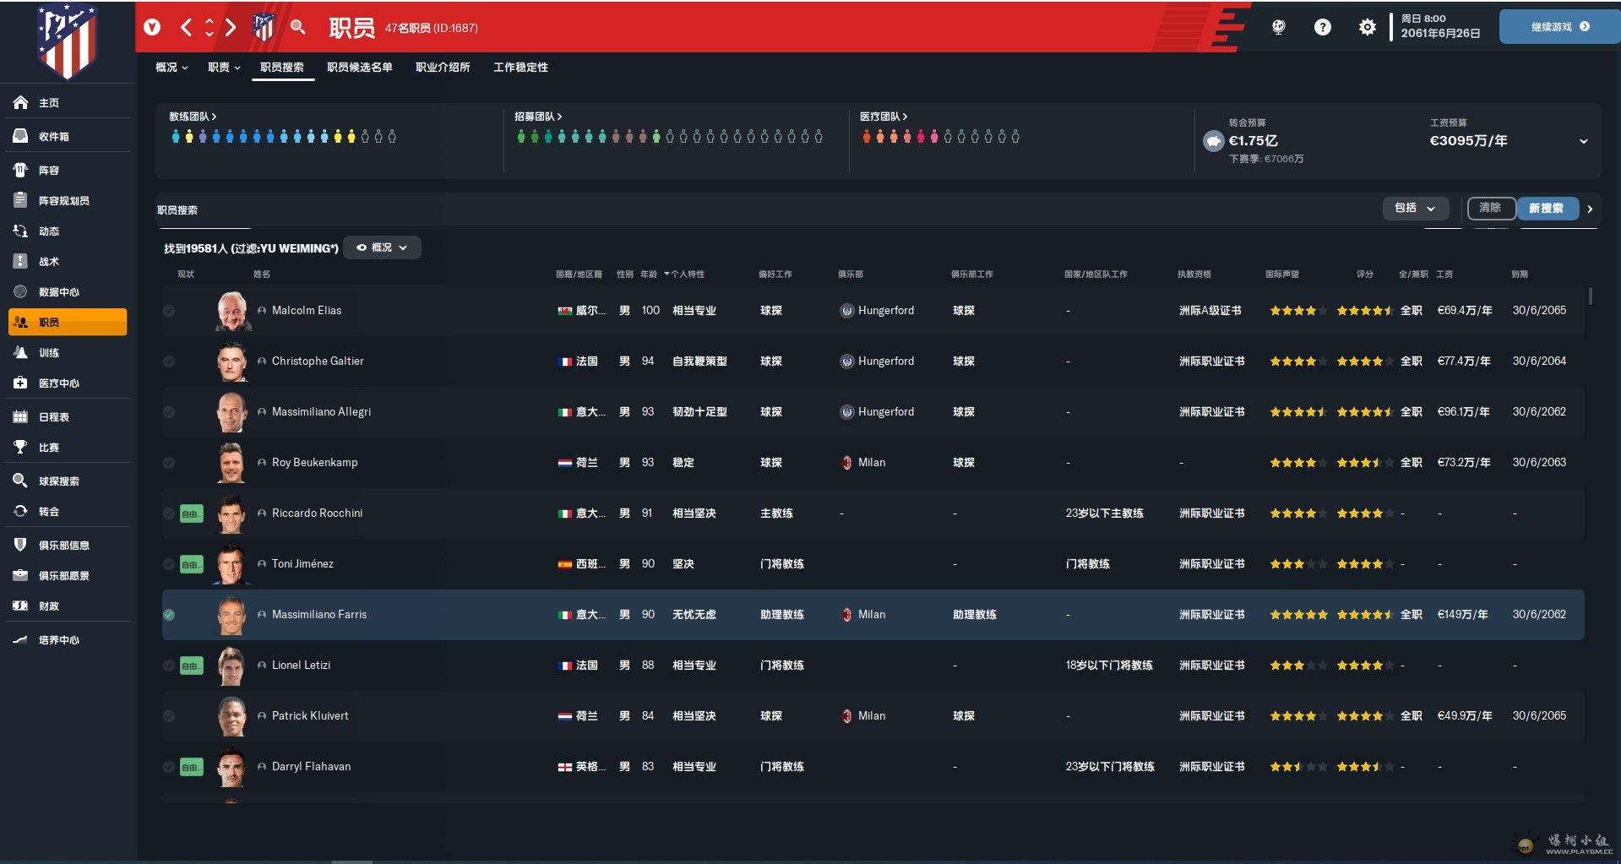
Task: Open the Finances (财政) sidebar icon
Action: [20, 606]
